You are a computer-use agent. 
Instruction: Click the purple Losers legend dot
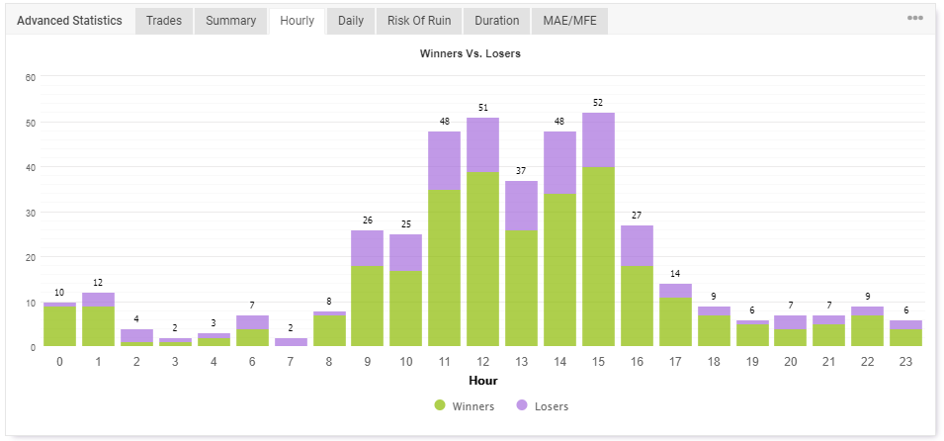tap(522, 405)
